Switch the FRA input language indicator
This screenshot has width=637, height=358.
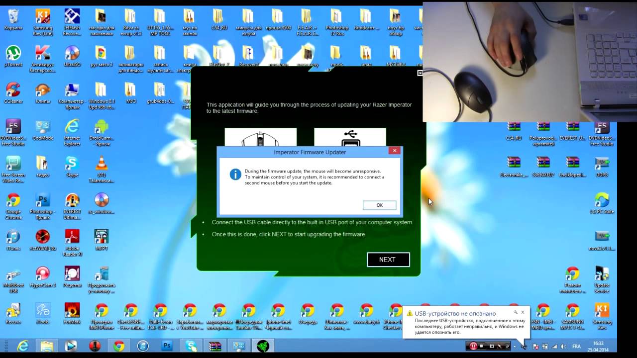pos(576,346)
